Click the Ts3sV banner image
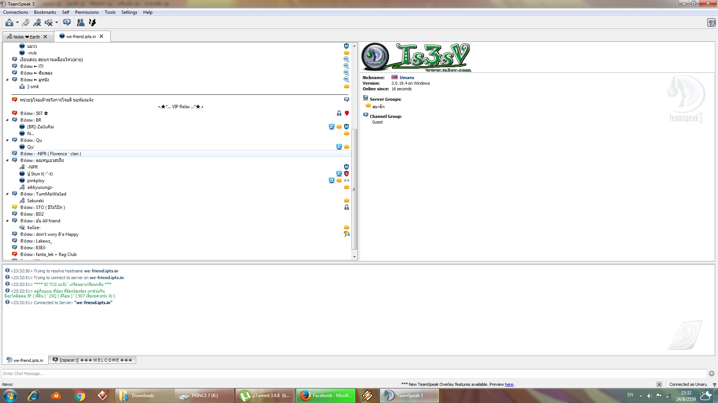The width and height of the screenshot is (718, 403). tap(416, 57)
